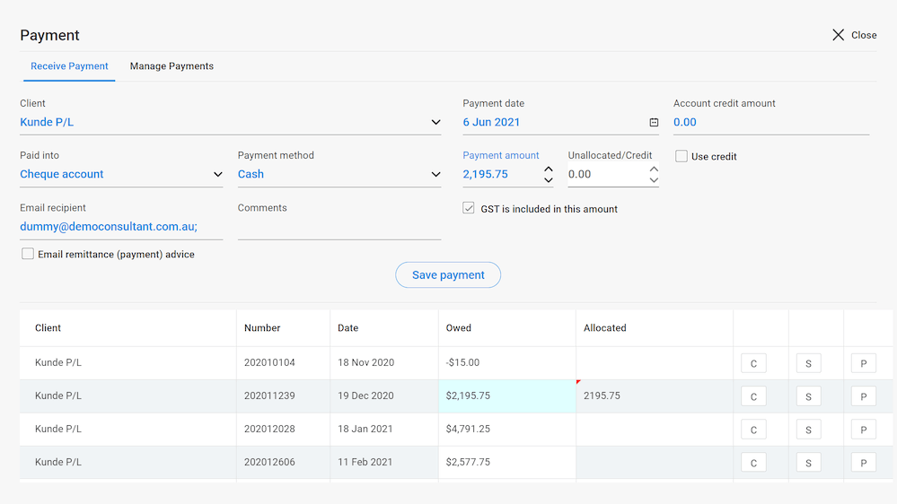Click P button for invoice 202012028
Image resolution: width=897 pixels, height=504 pixels.
coord(863,430)
